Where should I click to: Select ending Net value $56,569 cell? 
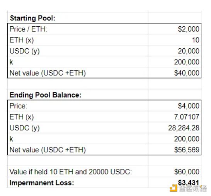pyautogui.click(x=175, y=150)
